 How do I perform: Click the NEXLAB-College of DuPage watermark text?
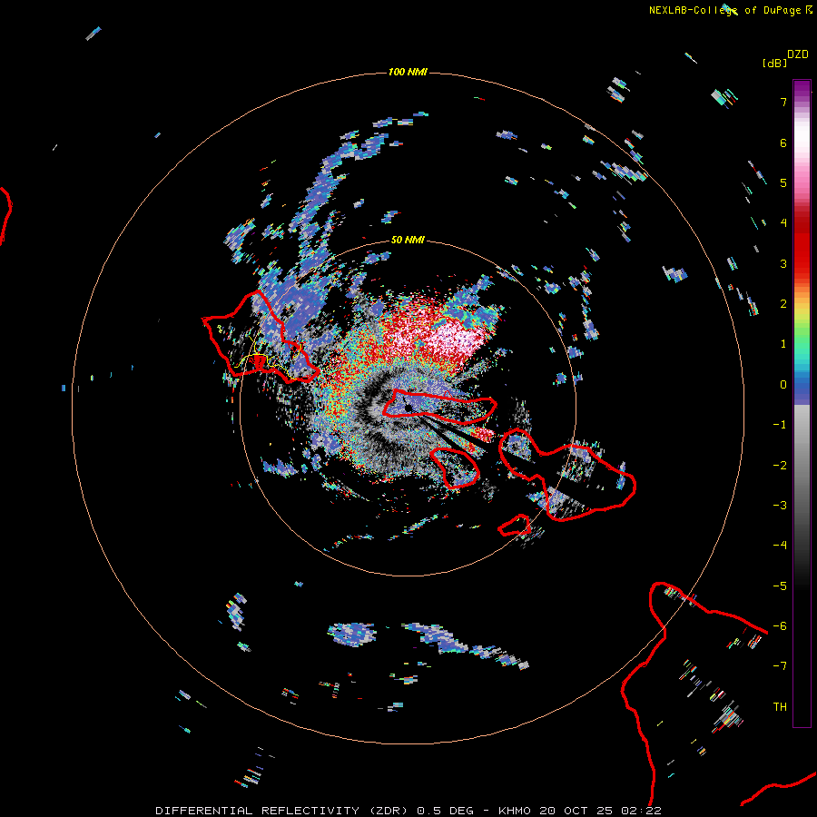click(x=730, y=10)
